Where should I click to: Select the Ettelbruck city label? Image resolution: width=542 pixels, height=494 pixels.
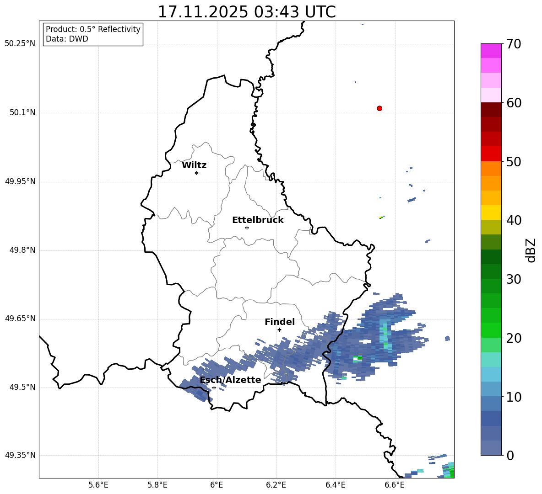(x=258, y=220)
